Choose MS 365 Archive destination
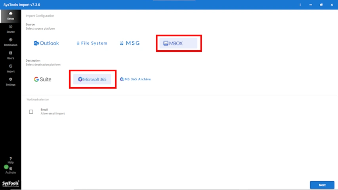The image size is (338, 190). 136,79
